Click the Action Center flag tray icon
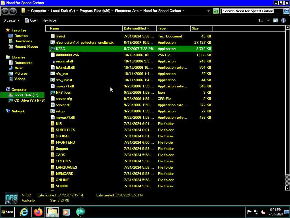The image size is (290, 218). [249, 212]
